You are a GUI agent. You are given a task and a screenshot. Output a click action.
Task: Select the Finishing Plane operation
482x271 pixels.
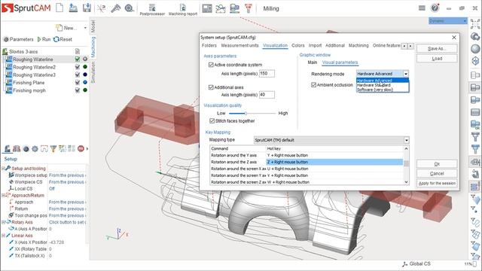[x=29, y=83]
